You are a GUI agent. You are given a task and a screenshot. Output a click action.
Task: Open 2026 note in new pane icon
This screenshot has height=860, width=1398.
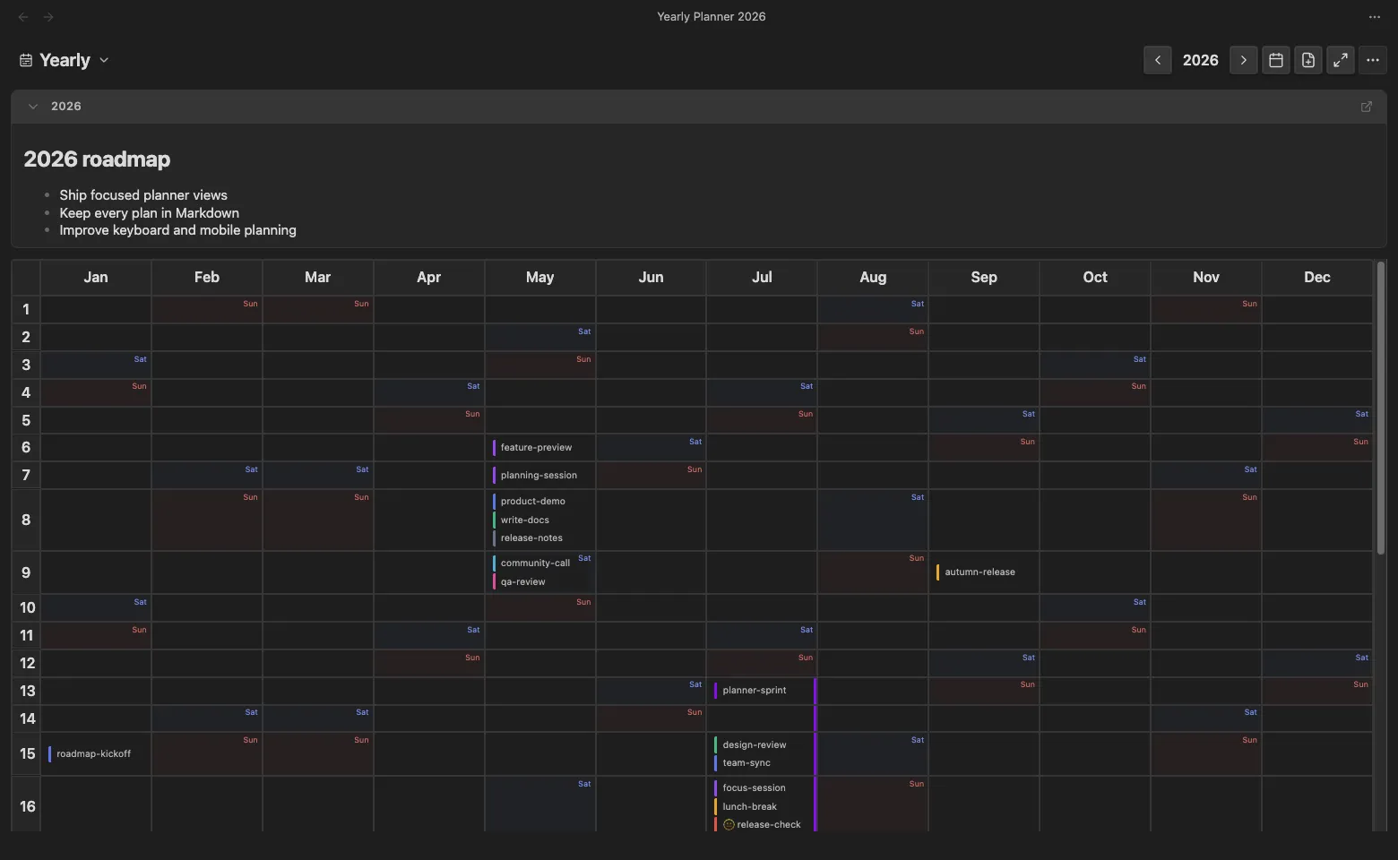[1367, 107]
